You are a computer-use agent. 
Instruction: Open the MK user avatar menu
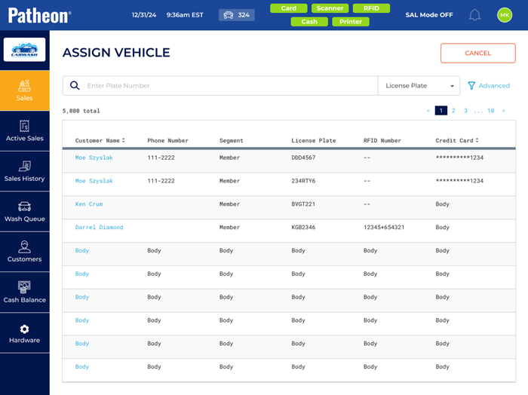(x=505, y=15)
